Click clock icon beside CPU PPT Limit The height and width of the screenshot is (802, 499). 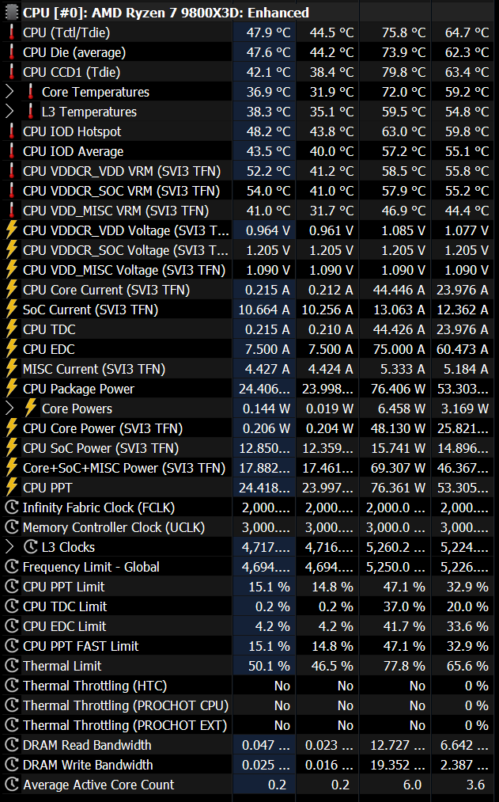tap(11, 587)
